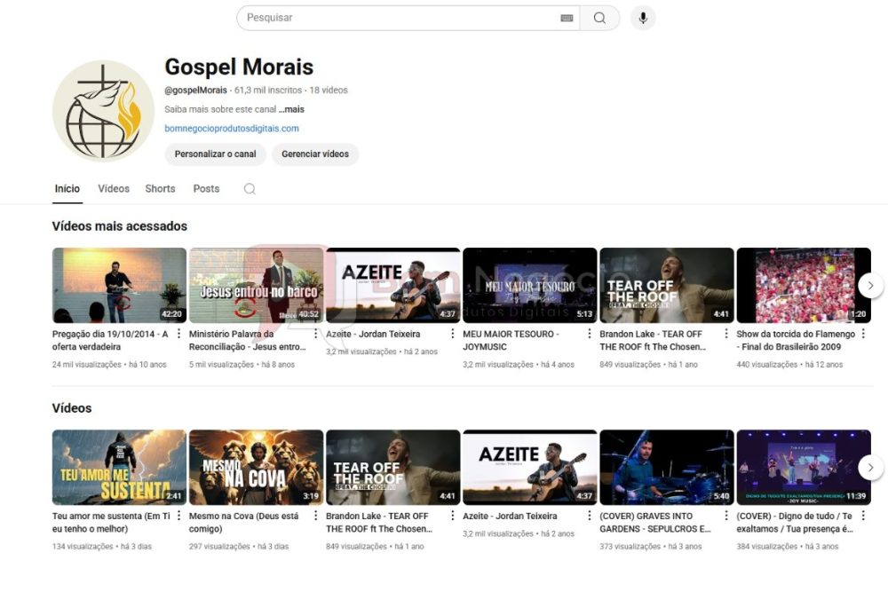The height and width of the screenshot is (592, 888).
Task: Open options for GRAVES INTO GARDENS cover video
Action: tap(726, 516)
